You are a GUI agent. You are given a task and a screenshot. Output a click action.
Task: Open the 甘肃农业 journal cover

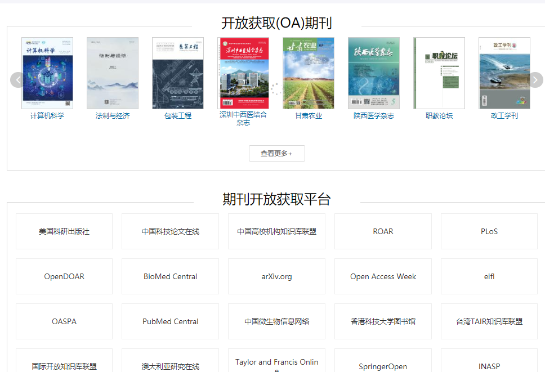click(x=309, y=73)
